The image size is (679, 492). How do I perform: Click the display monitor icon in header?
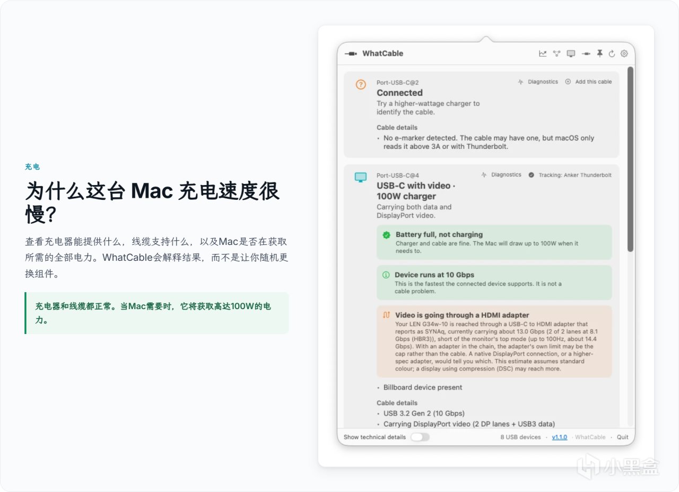point(571,54)
